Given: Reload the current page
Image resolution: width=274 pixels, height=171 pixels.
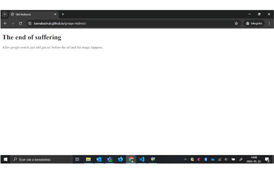Looking at the screenshot, I should pyautogui.click(x=20, y=23).
